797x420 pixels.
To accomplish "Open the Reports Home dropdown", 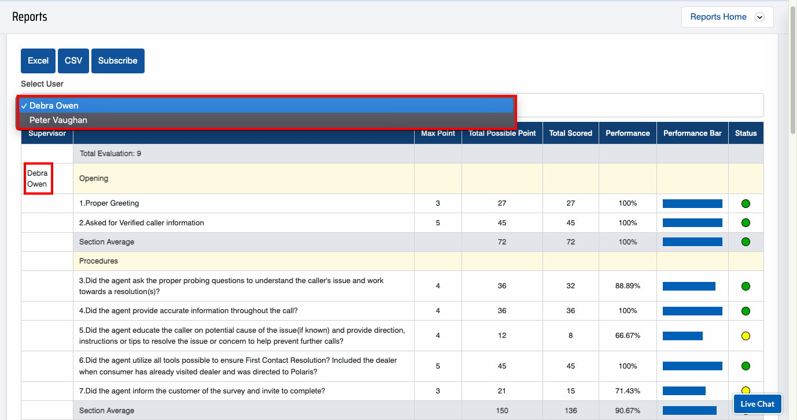I will pyautogui.click(x=718, y=17).
